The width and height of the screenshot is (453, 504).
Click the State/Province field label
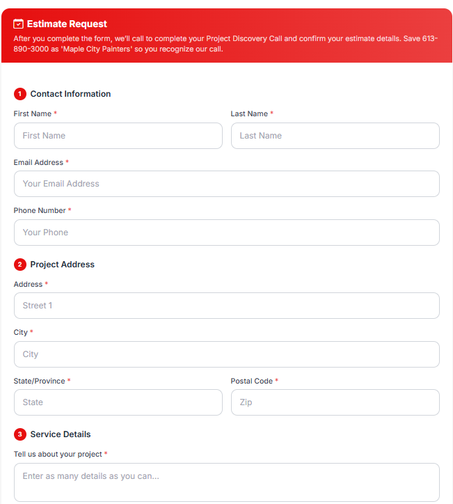(x=39, y=381)
